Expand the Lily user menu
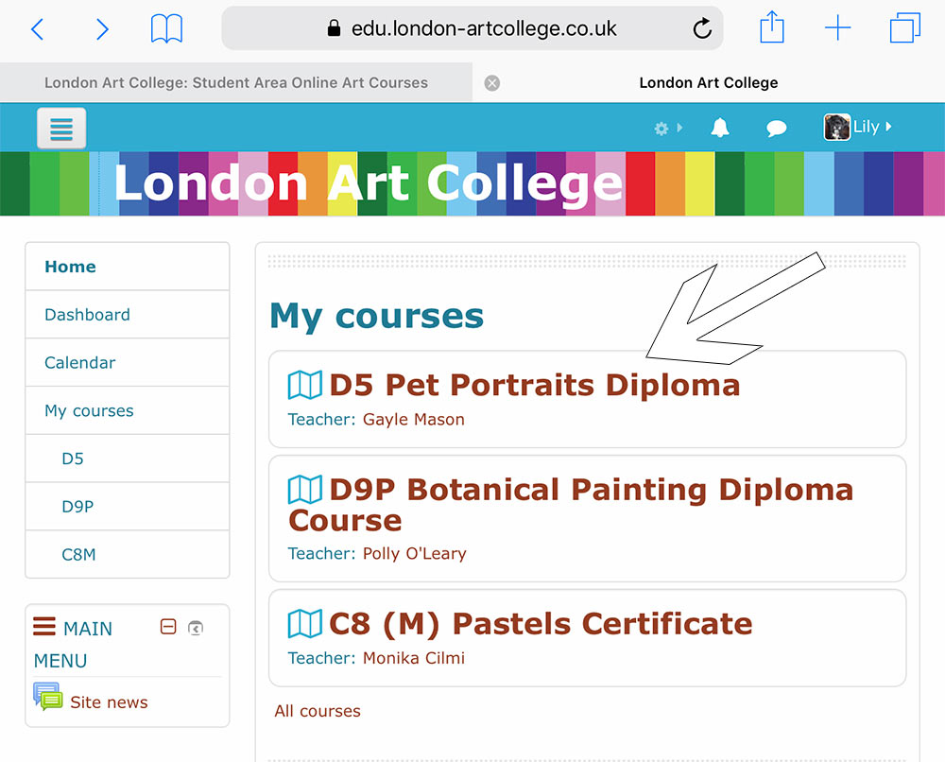945x762 pixels. click(x=858, y=127)
